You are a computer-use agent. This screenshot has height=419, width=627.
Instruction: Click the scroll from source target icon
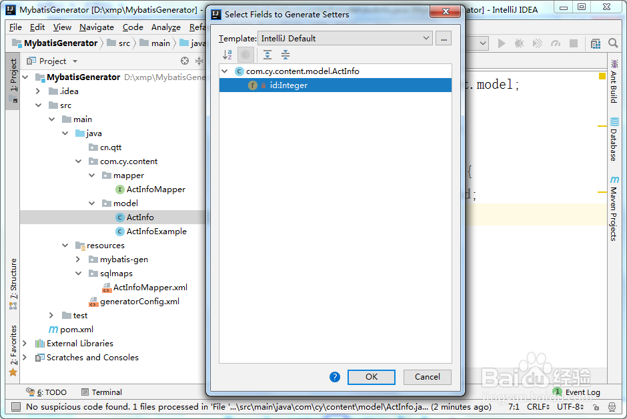[184, 61]
